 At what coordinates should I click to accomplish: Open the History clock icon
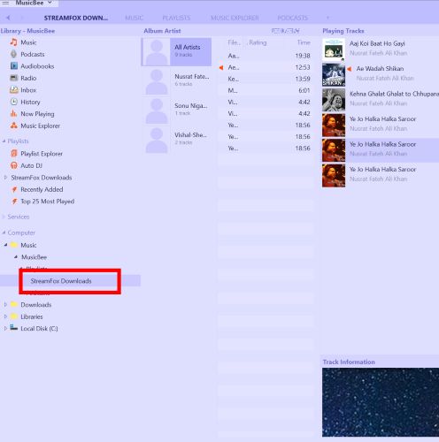14,102
